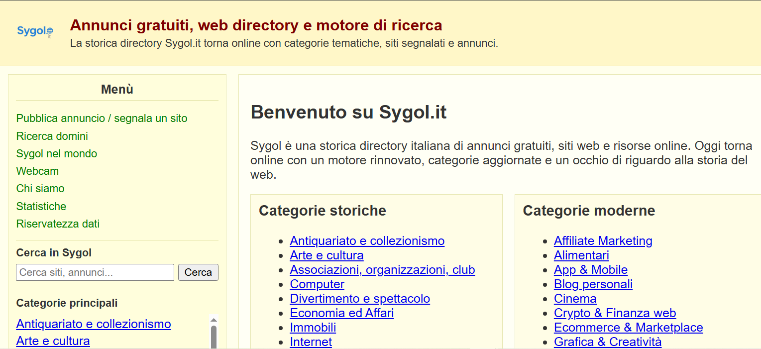Open 'Economia ed Affari' category
This screenshot has height=349, width=761.
click(x=341, y=313)
